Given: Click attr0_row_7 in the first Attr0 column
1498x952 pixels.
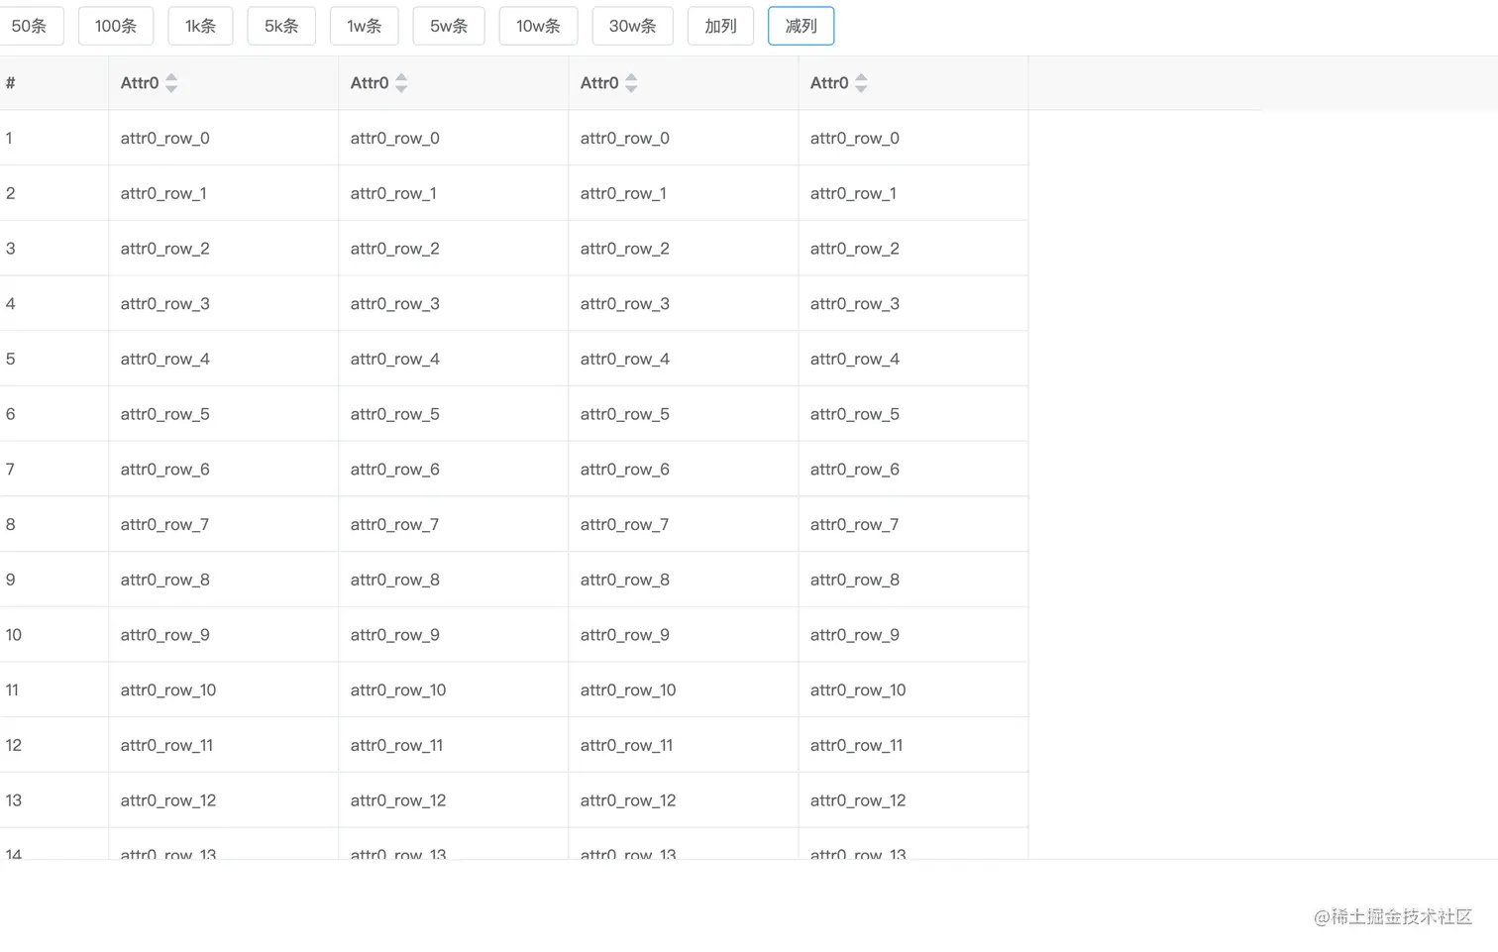Looking at the screenshot, I should click(x=164, y=525).
